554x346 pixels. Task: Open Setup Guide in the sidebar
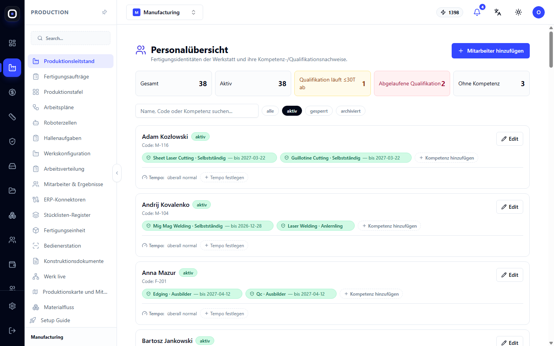tap(55, 320)
